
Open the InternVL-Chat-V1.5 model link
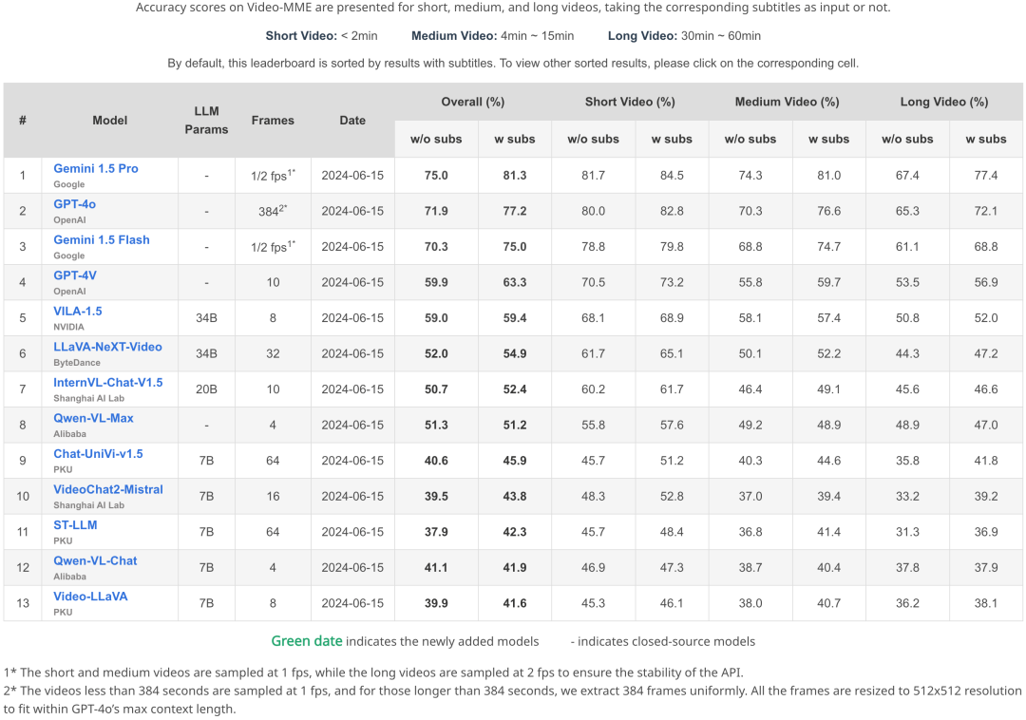tap(108, 382)
